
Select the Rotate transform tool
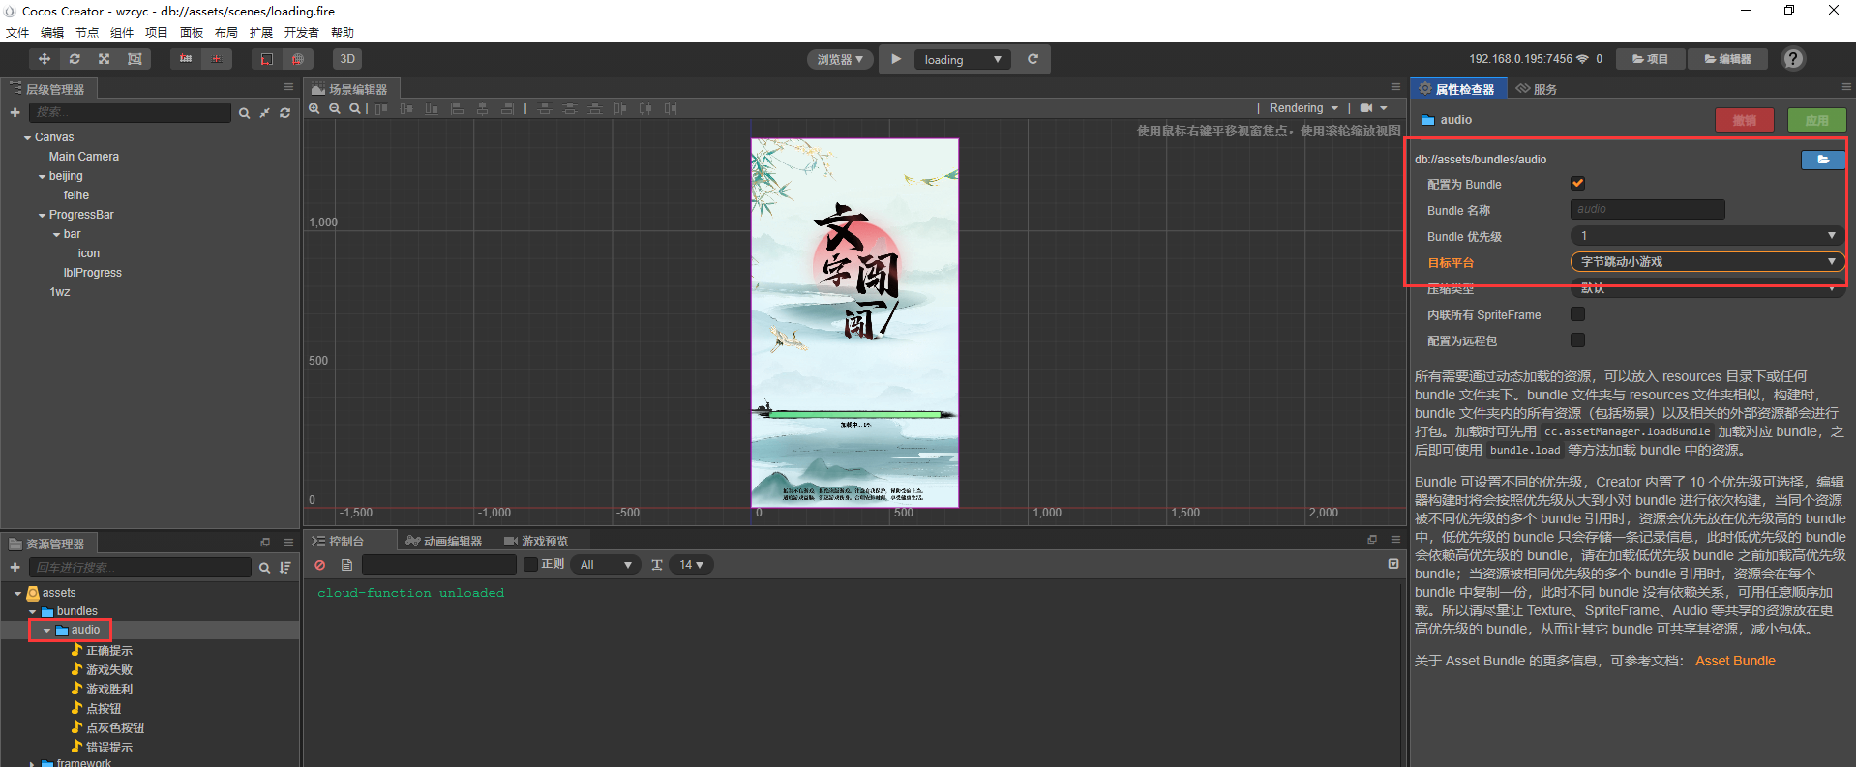[x=75, y=59]
